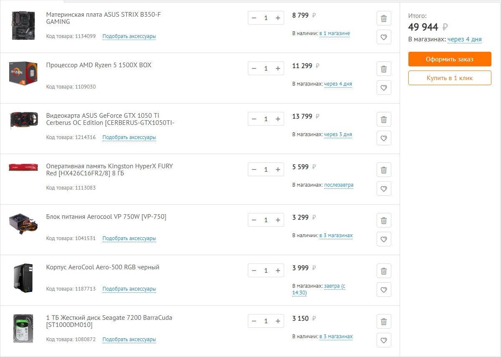Remove AMD Ryzen 5 1500X with trash icon
This screenshot has width=501, height=357.
tap(384, 69)
